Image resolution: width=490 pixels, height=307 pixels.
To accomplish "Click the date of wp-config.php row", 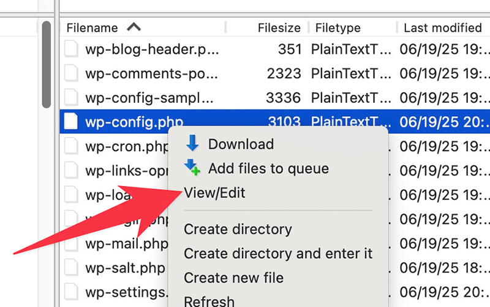I will coord(445,122).
